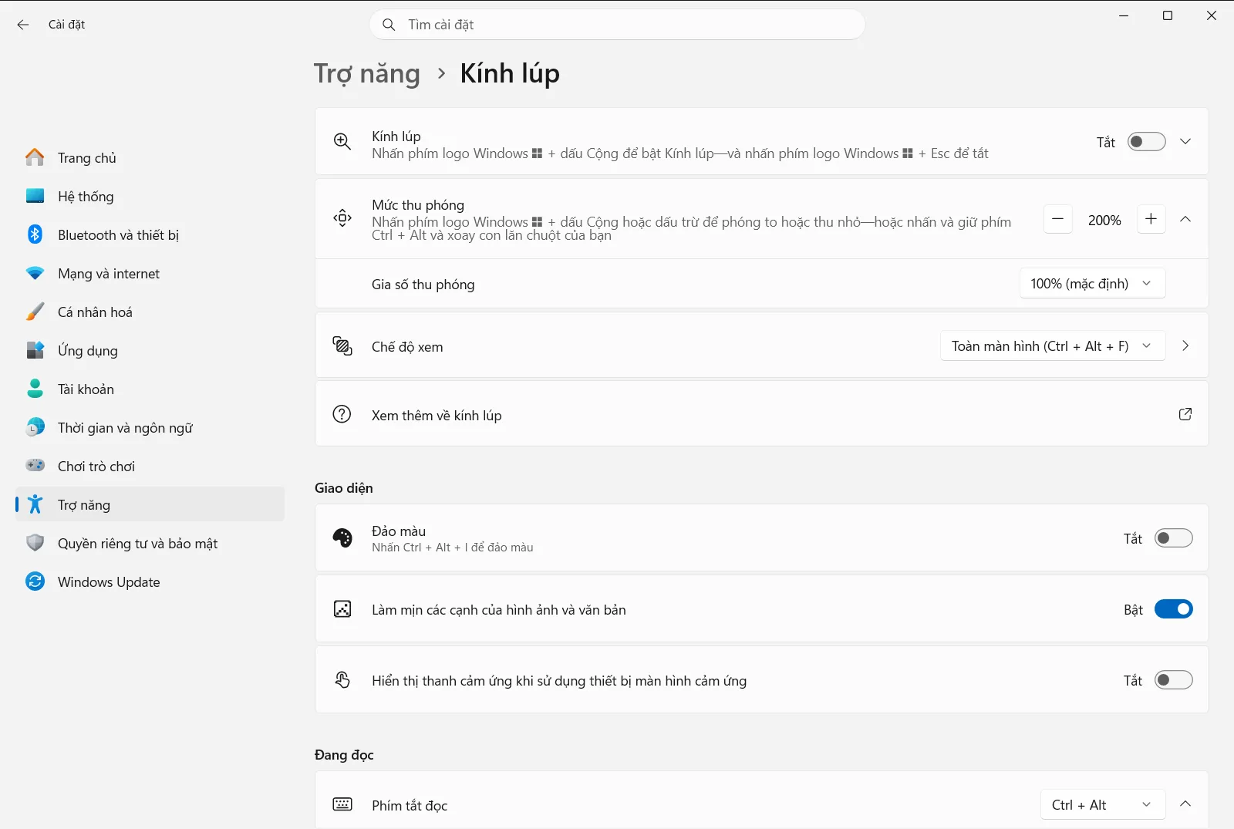The width and height of the screenshot is (1234, 829).
Task: Click the Chế độ xem view icon
Action: click(342, 345)
